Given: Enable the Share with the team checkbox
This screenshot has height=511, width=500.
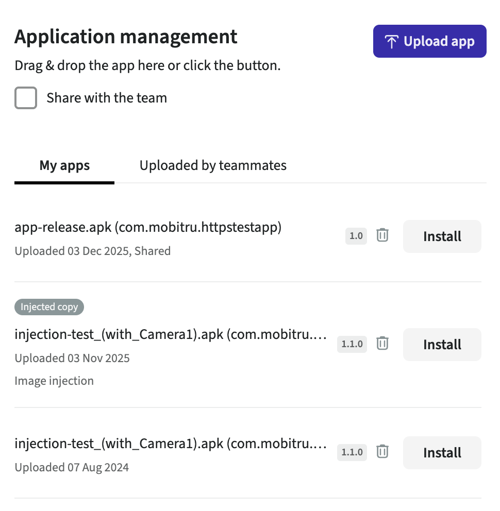Looking at the screenshot, I should (x=26, y=98).
